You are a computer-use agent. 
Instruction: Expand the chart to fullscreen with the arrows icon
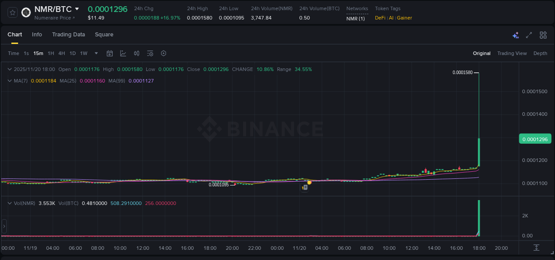tap(529, 35)
